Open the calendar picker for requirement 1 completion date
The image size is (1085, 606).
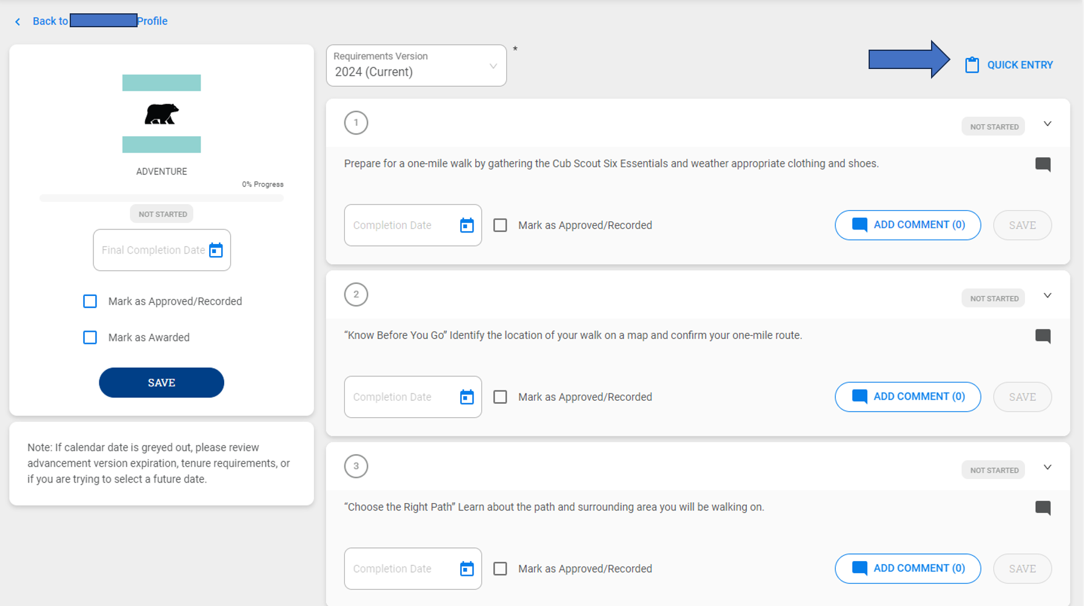click(466, 225)
